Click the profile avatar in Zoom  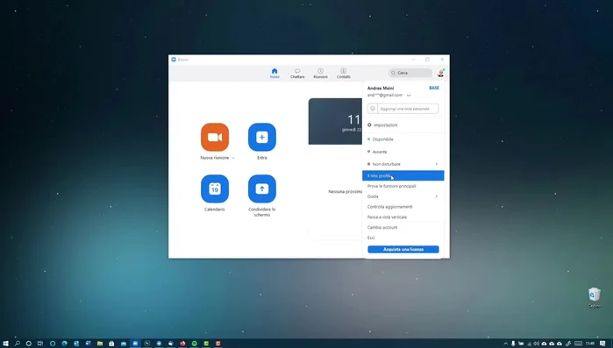pos(440,73)
